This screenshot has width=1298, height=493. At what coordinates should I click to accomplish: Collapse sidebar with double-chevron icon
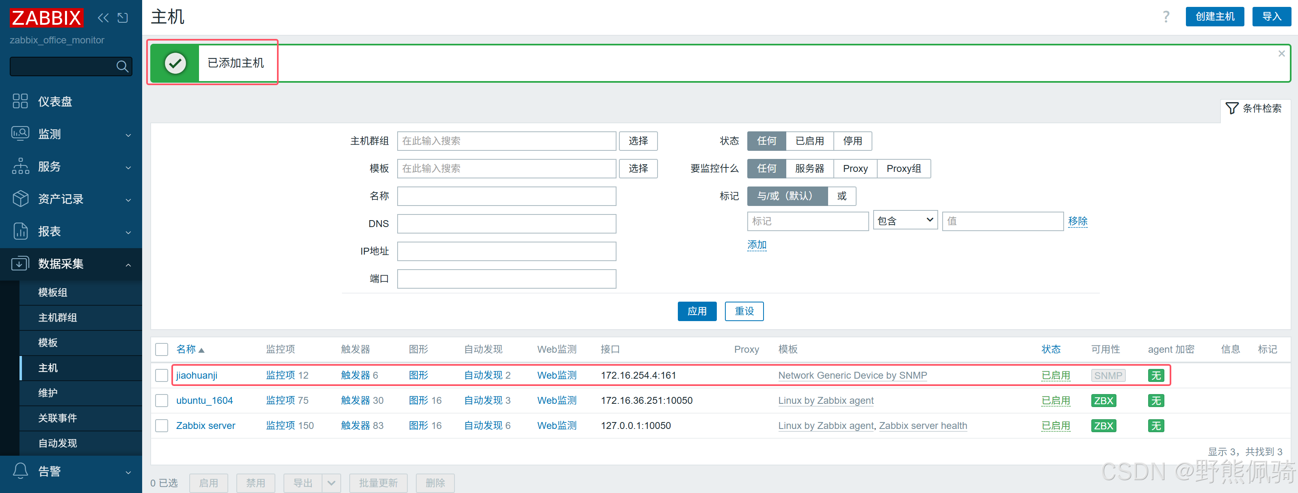[x=103, y=18]
